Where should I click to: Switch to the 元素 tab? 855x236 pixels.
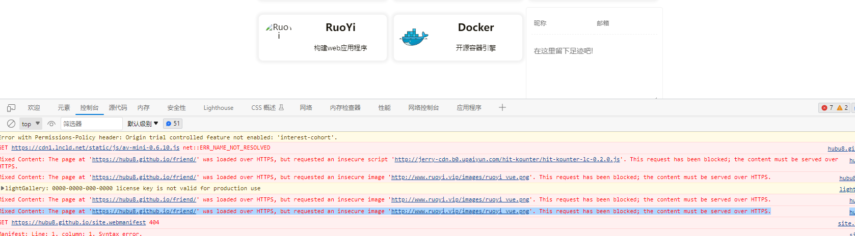point(64,108)
